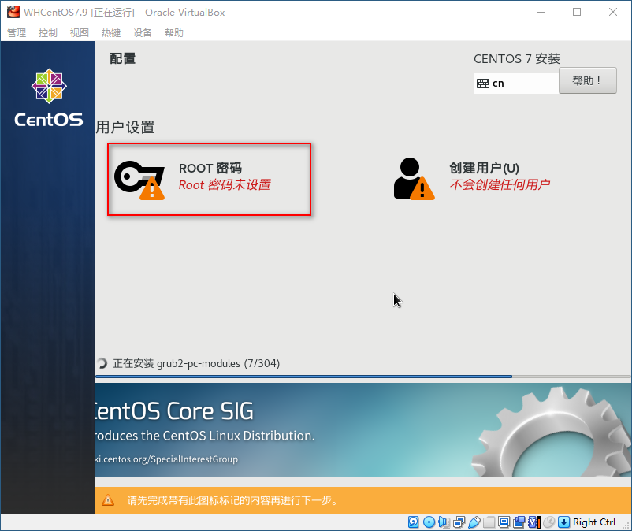This screenshot has width=632, height=531.
Task: Click the installing spinner icon
Action: point(102,363)
